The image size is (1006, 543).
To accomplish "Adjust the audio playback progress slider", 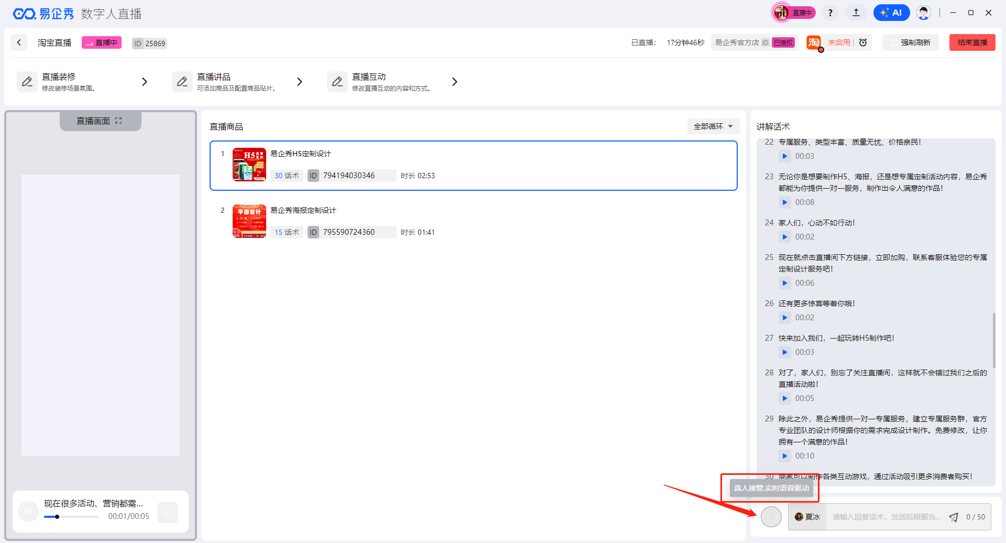I will [71, 517].
